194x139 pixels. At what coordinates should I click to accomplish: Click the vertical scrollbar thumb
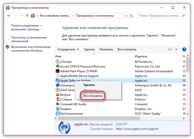pyautogui.click(x=188, y=65)
